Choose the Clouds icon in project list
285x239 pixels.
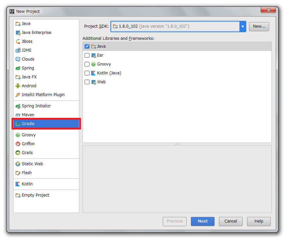[x=18, y=59]
